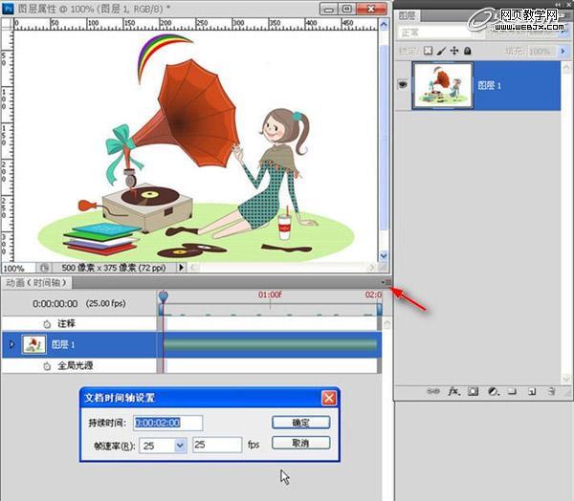The image size is (574, 501).
Task: Open the fx layer style menu
Action: (x=453, y=391)
